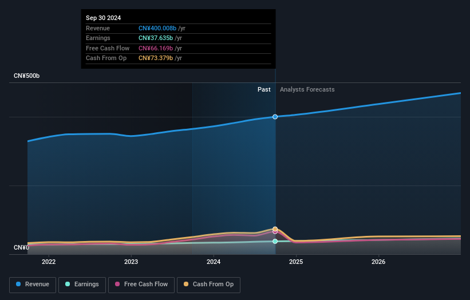This screenshot has height=300, width=470.
Task: Toggle the Revenue legend series
Action: click(x=33, y=285)
